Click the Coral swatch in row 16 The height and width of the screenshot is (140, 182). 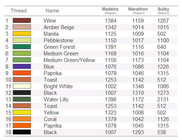point(22,119)
